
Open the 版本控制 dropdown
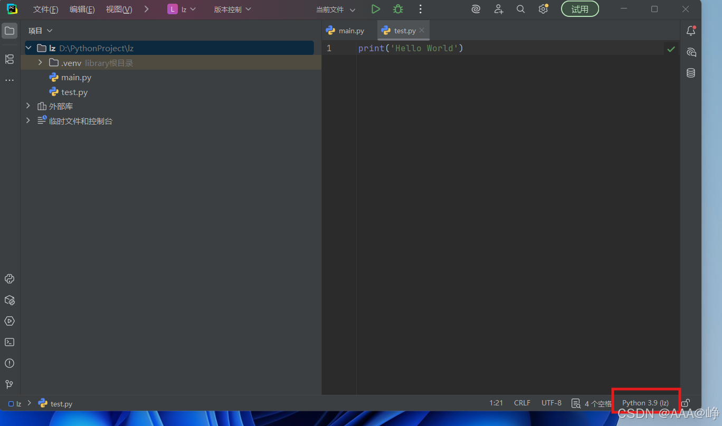tap(233, 9)
